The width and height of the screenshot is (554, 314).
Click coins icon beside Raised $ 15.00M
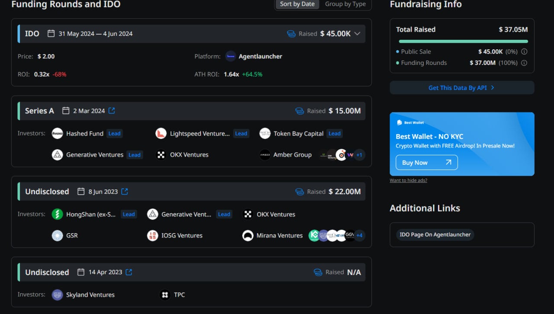click(x=300, y=111)
